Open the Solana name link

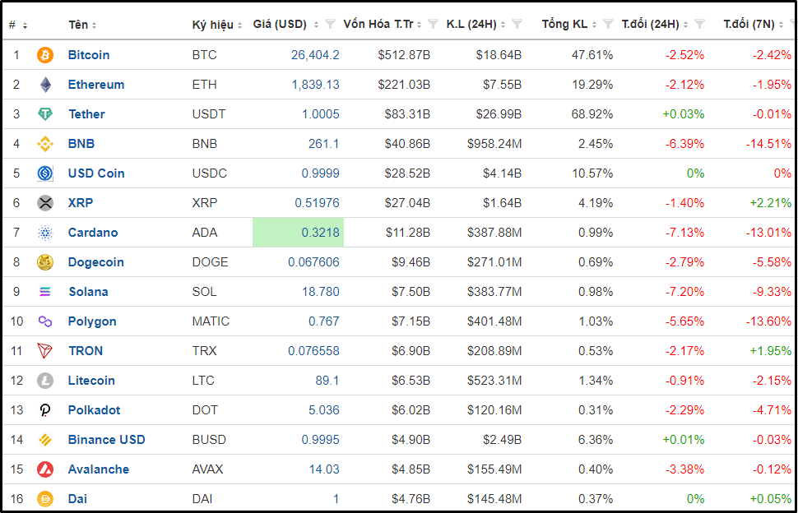point(88,292)
